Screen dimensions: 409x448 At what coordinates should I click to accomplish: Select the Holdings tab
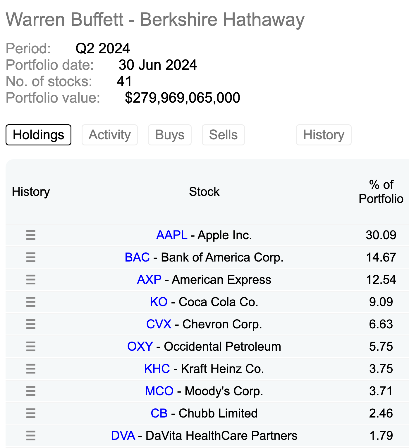[x=38, y=135]
